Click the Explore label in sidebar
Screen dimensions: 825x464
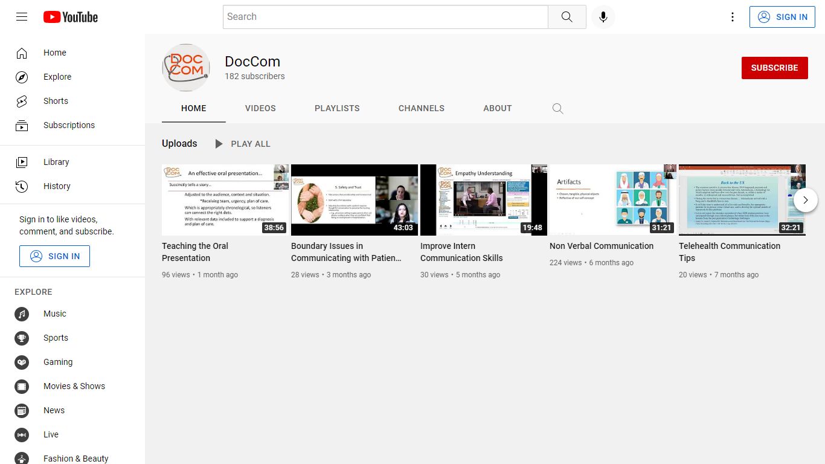(x=57, y=77)
